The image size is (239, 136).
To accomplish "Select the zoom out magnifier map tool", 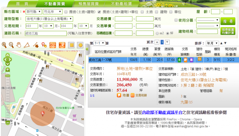I will click(x=11, y=45).
